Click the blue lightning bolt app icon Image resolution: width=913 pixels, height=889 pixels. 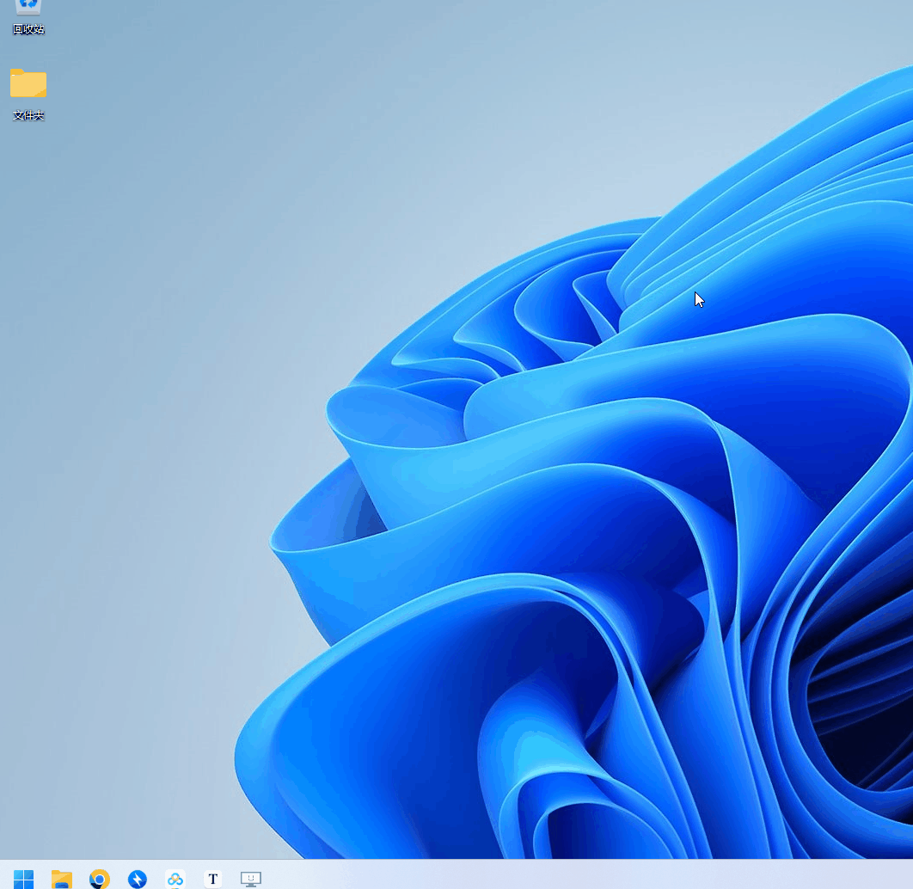pos(138,878)
